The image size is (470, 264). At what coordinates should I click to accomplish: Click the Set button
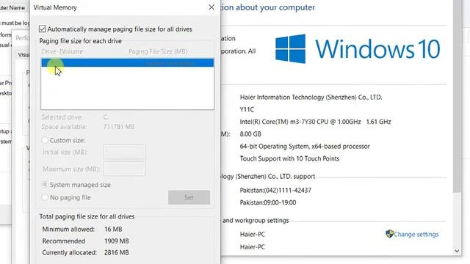[189, 197]
